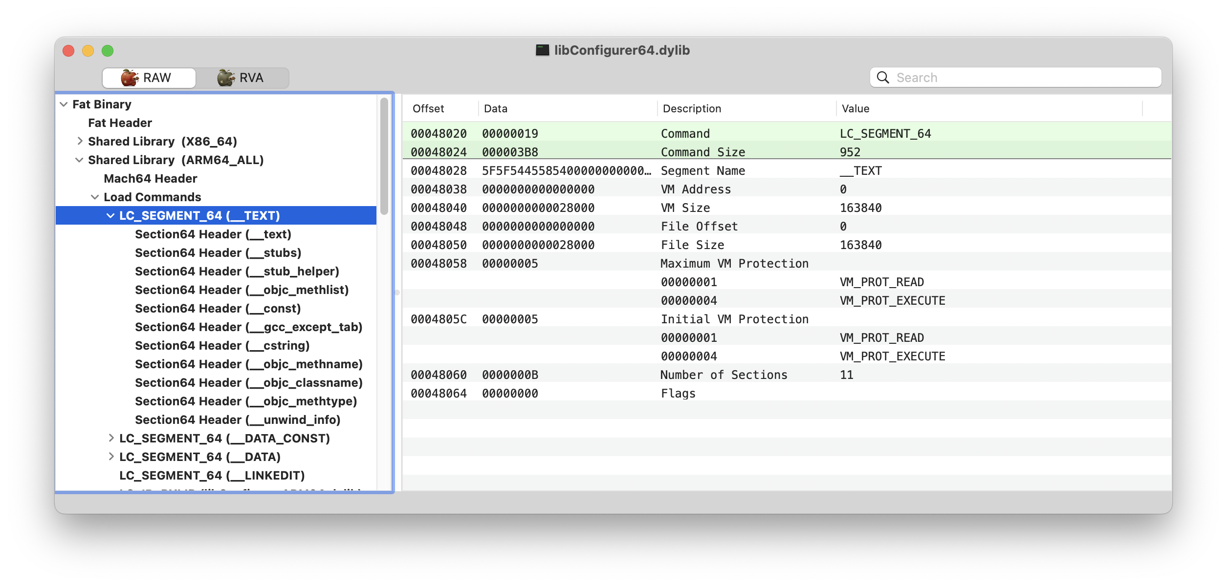The height and width of the screenshot is (586, 1227).
Task: Collapse the Fat Binary node
Action: tap(64, 104)
